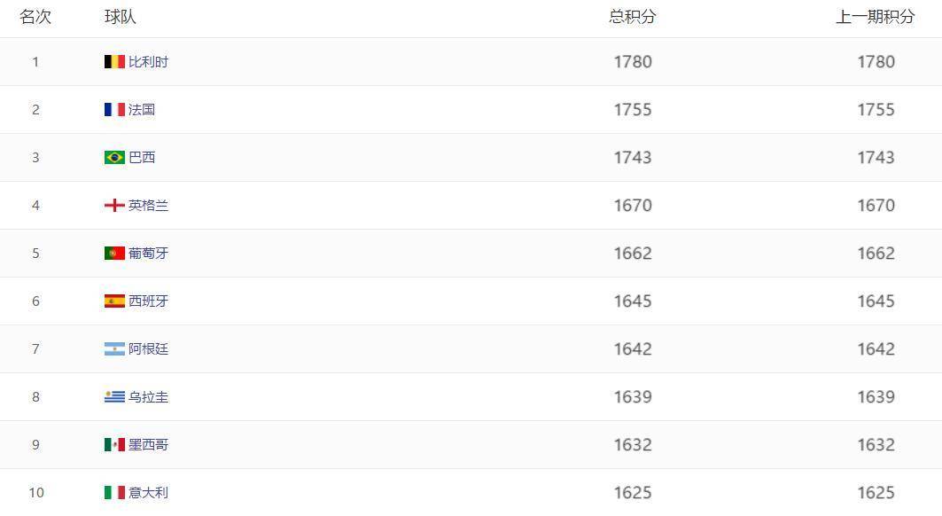Screen dimensions: 942x516
Task: Click the Portugal flag icon
Action: pos(114,254)
